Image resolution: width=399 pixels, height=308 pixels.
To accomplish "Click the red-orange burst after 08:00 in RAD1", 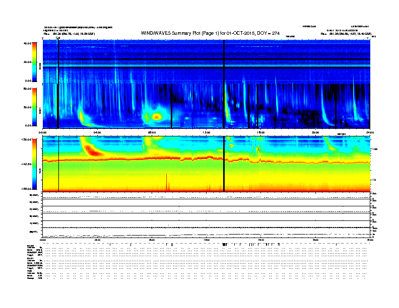I will (157, 117).
